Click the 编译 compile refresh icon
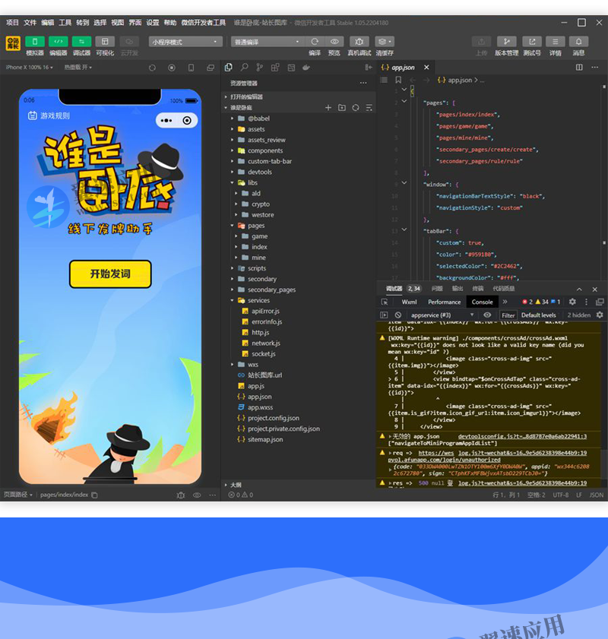Screen dimensions: 608x639 coord(315,42)
